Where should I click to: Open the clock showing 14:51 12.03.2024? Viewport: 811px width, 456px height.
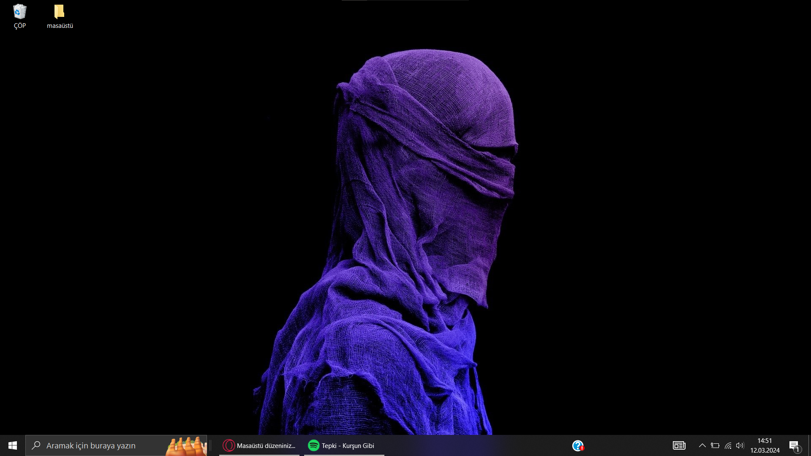pyautogui.click(x=765, y=445)
